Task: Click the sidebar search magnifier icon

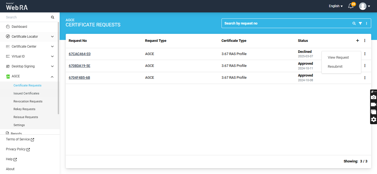Action: point(52,17)
